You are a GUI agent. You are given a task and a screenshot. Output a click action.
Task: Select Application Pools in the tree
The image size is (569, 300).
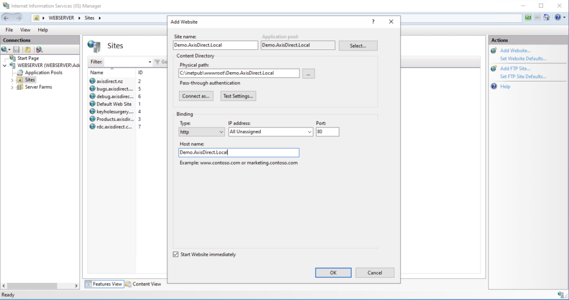[x=43, y=73]
